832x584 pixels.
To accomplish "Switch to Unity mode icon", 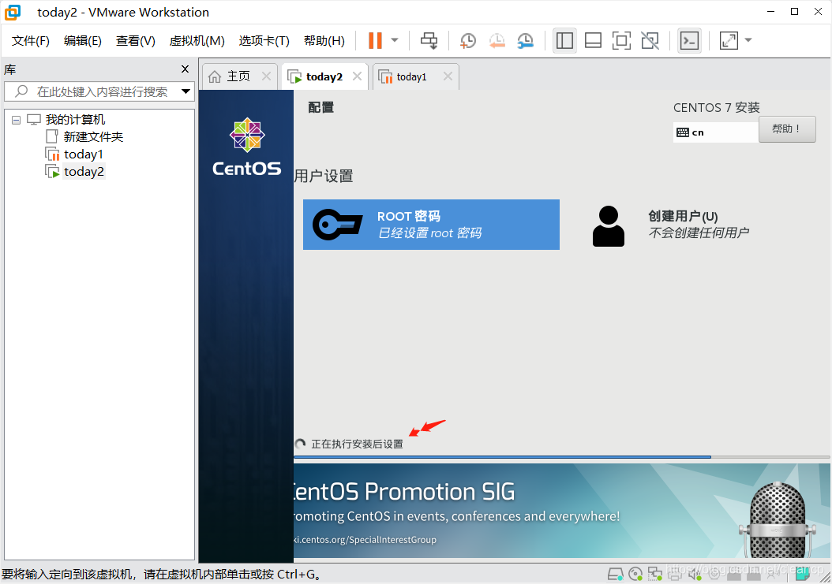I will [x=650, y=40].
